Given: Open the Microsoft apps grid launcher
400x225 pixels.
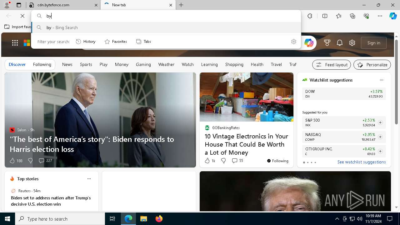Looking at the screenshot, I should point(15,43).
